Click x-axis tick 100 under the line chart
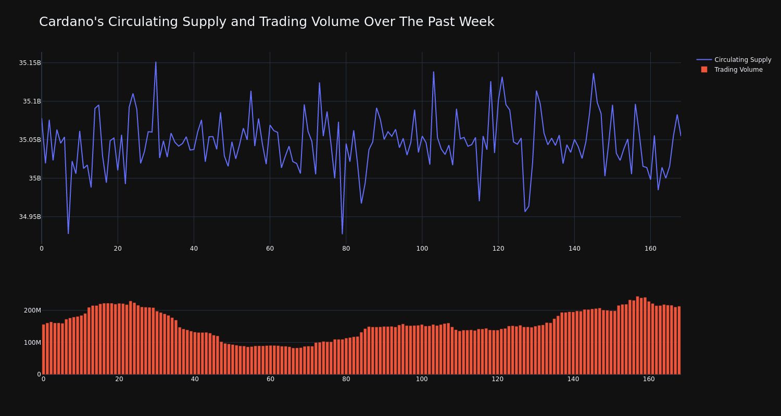 tap(422, 249)
